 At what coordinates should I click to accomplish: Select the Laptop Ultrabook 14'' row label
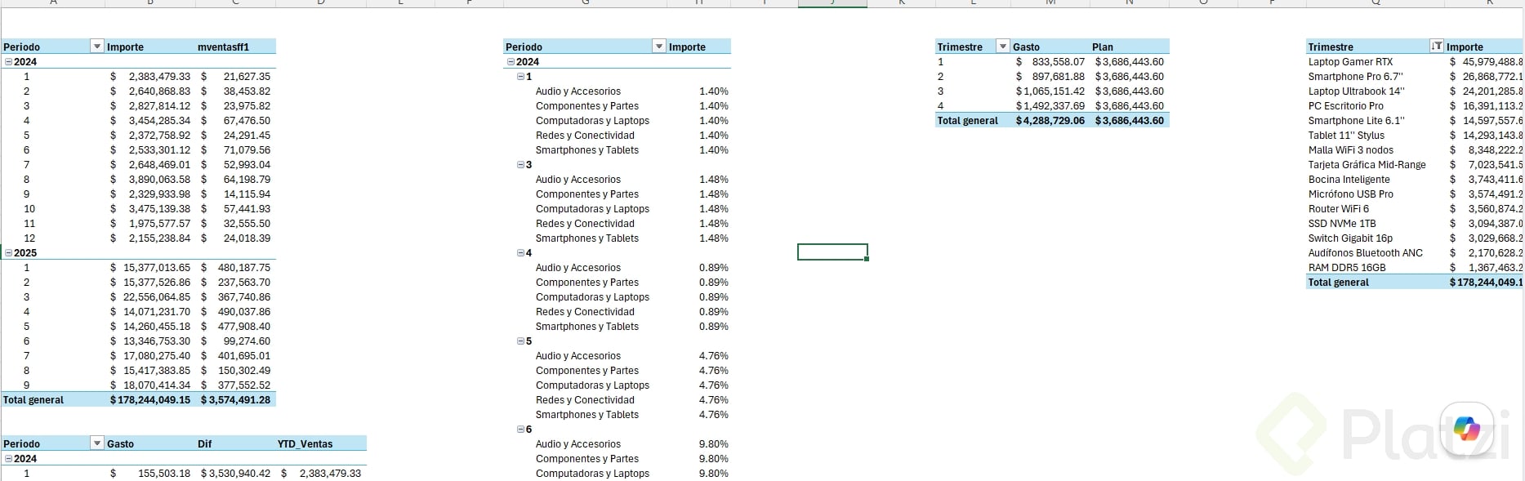point(1356,91)
